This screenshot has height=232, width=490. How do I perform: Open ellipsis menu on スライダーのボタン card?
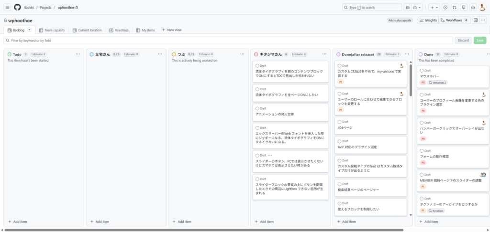[x=270, y=155]
